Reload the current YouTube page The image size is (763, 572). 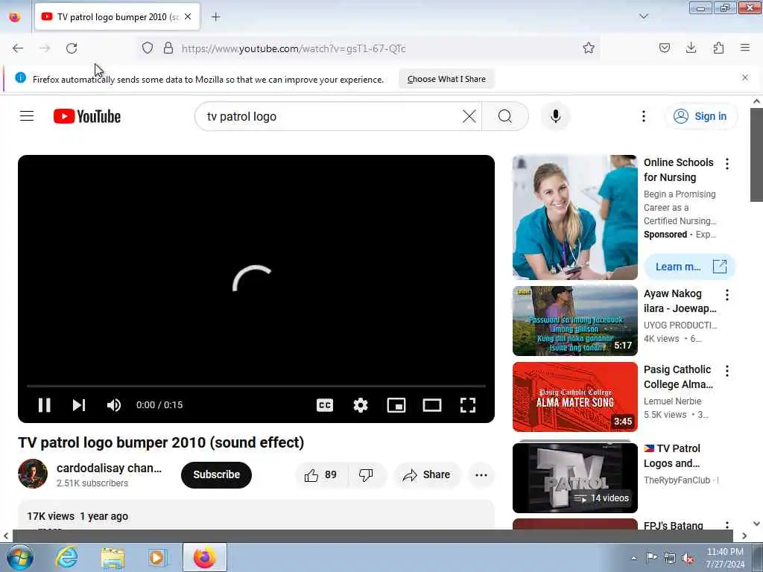point(72,48)
